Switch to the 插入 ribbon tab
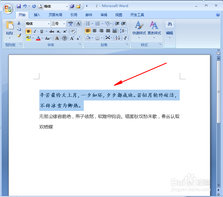Image resolution: width=223 pixels, height=197 pixels. coord(37,15)
